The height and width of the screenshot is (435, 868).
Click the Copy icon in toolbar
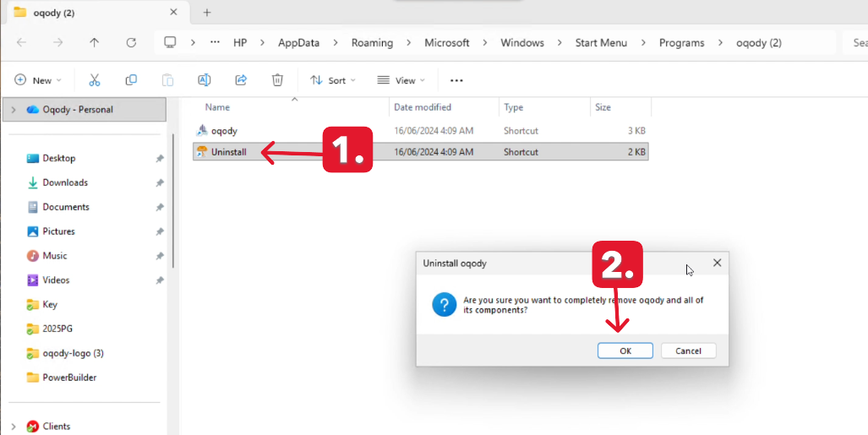pos(131,80)
